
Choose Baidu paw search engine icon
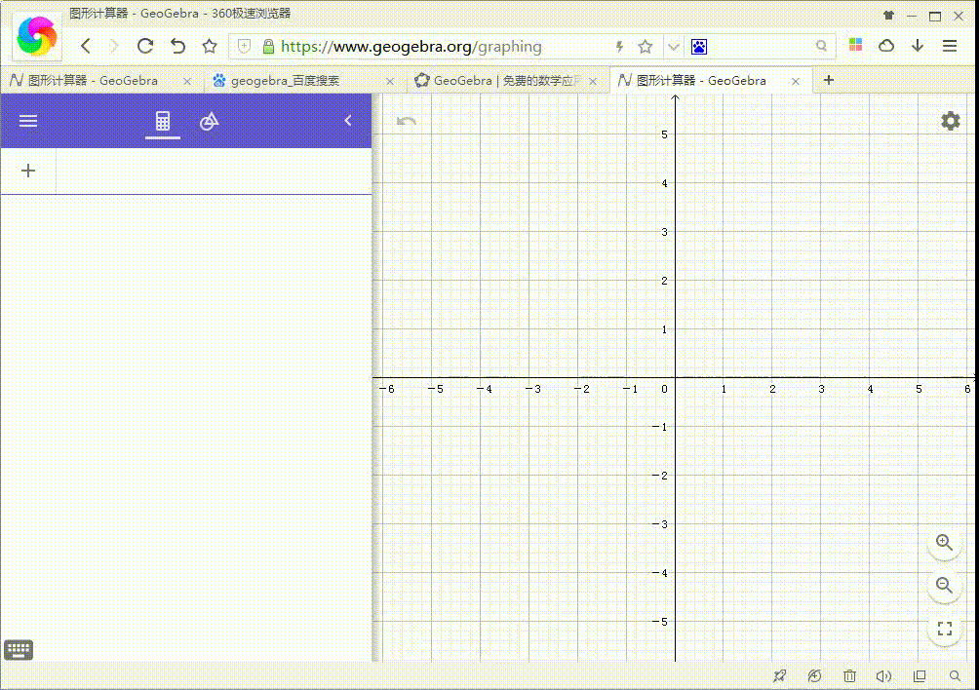coord(699,46)
